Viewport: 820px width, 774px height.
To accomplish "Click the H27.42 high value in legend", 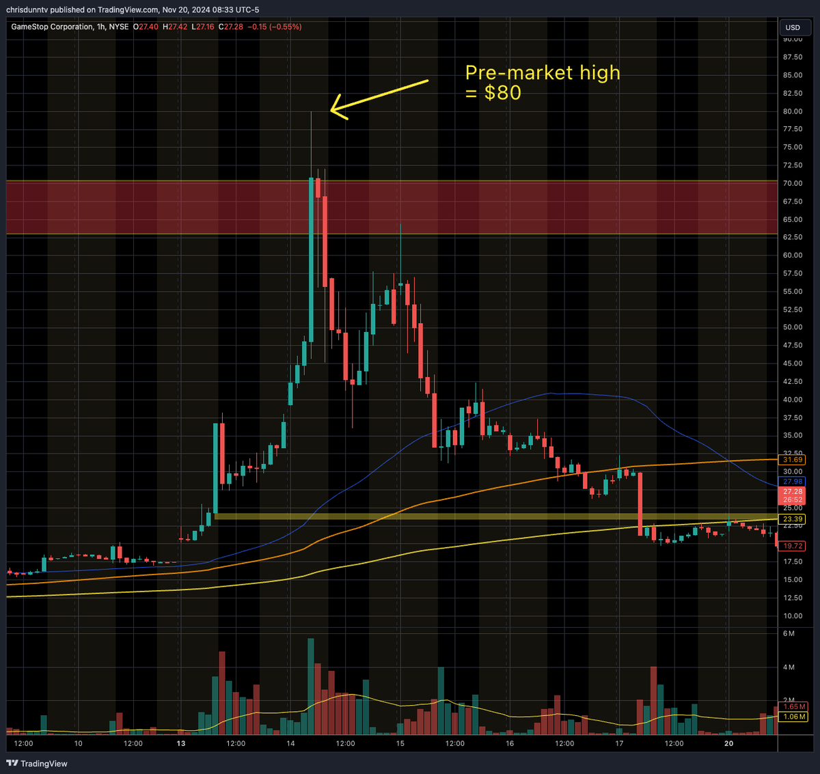I will click(x=176, y=27).
